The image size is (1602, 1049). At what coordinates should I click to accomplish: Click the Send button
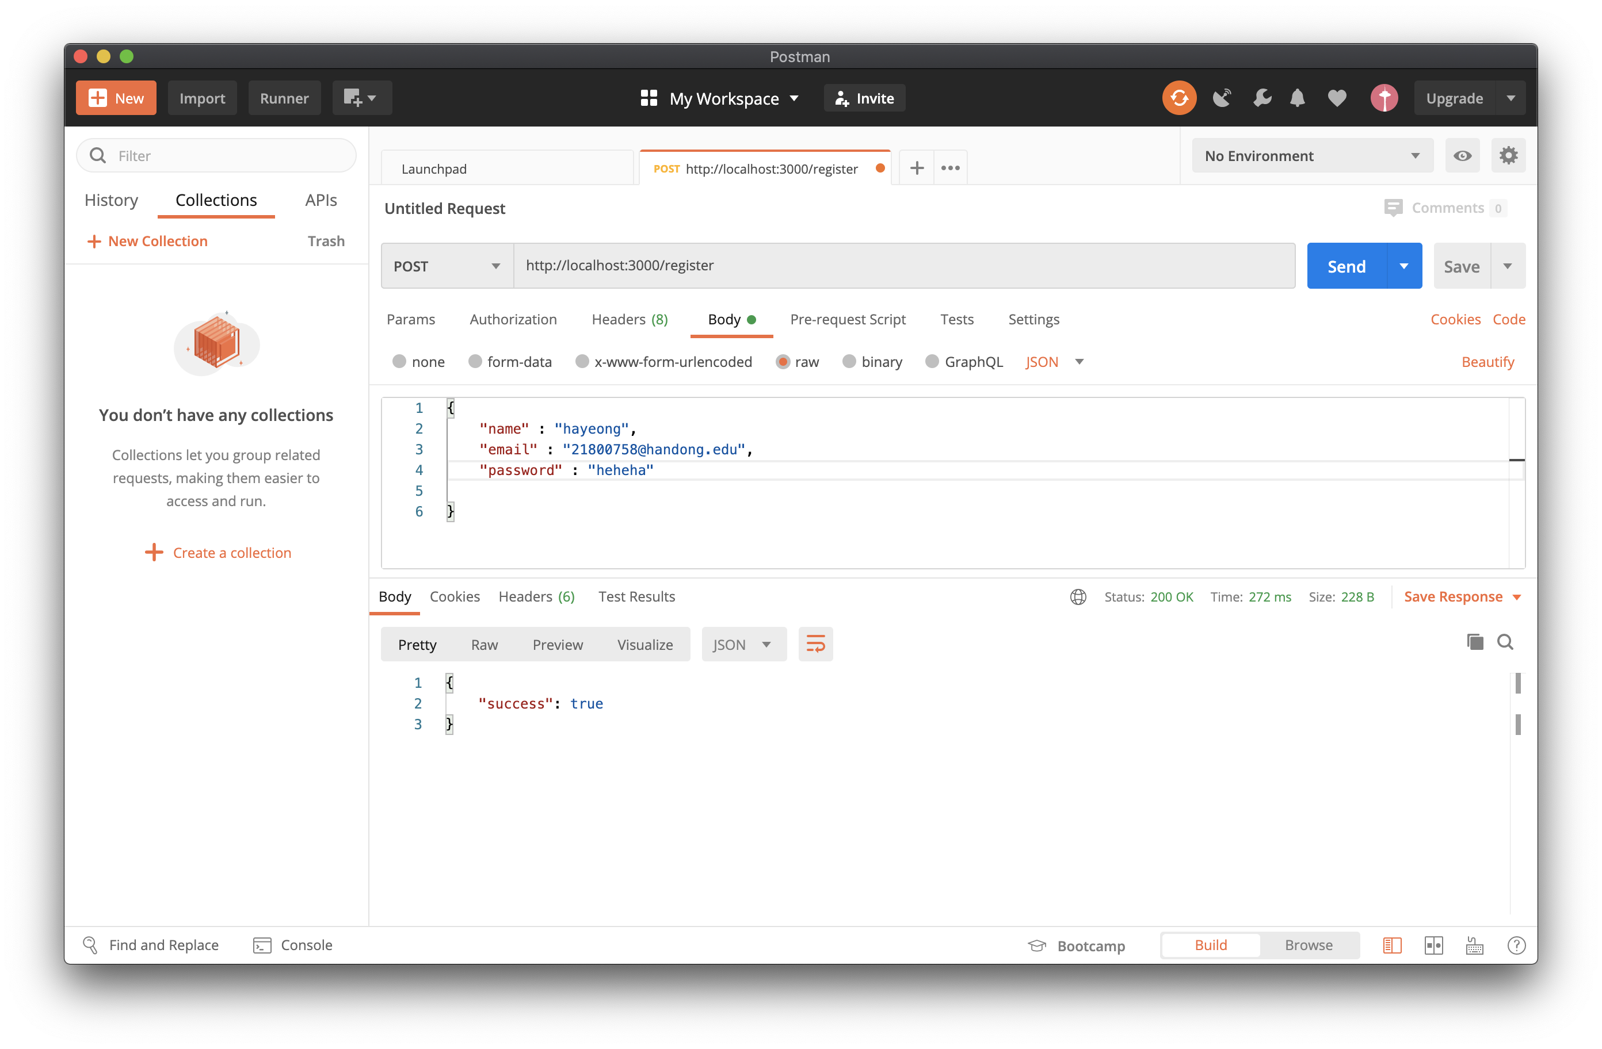(1346, 265)
